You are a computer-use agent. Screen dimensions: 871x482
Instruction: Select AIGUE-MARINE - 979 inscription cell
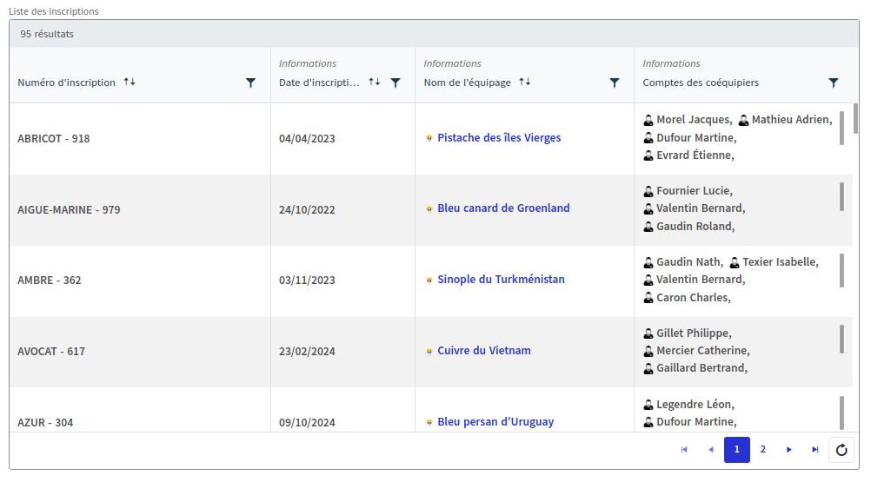click(140, 209)
